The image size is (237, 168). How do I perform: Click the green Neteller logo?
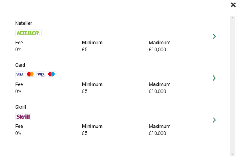click(x=28, y=33)
